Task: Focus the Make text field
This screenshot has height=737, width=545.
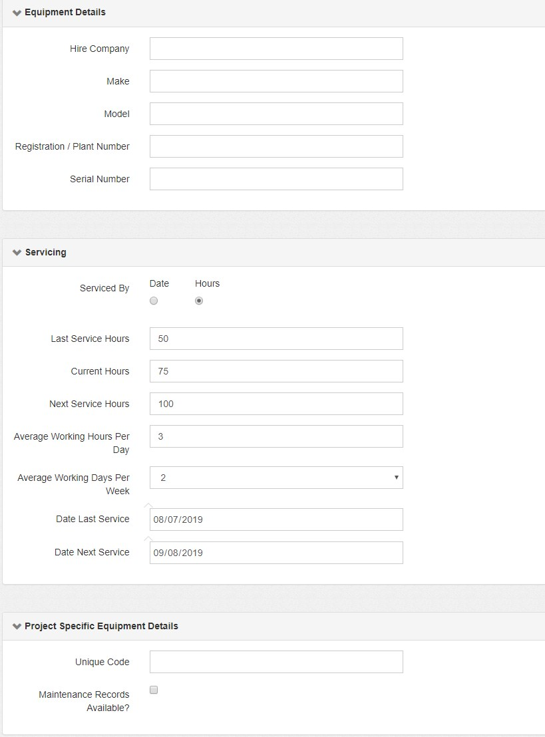Action: (x=276, y=81)
